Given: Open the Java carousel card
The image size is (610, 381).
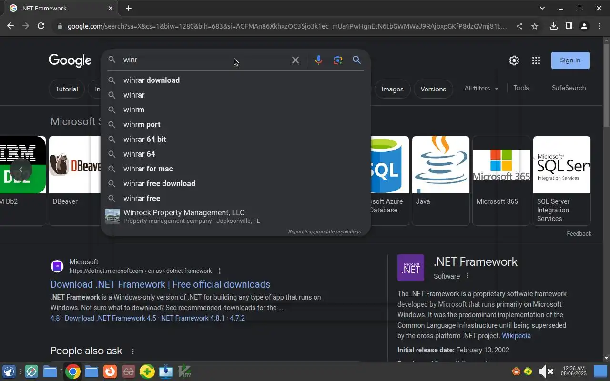Looking at the screenshot, I should (x=441, y=180).
